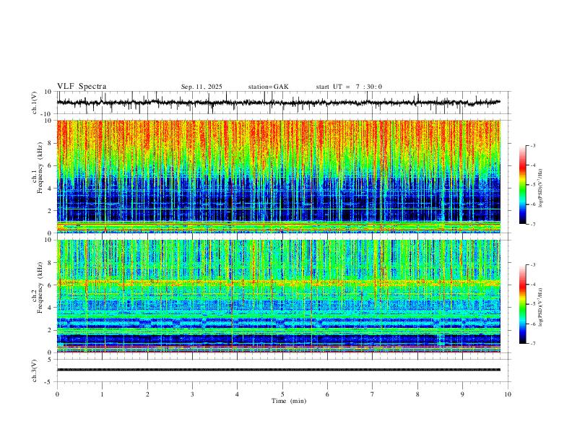The height and width of the screenshot is (442, 572).
Task: Click the 'station=GAK' label
Action: pos(268,87)
